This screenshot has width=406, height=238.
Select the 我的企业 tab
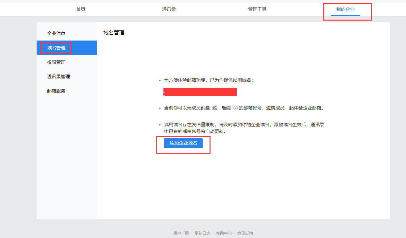[x=346, y=9]
